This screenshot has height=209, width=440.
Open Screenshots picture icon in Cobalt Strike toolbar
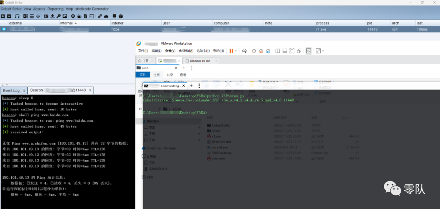coord(64,16)
